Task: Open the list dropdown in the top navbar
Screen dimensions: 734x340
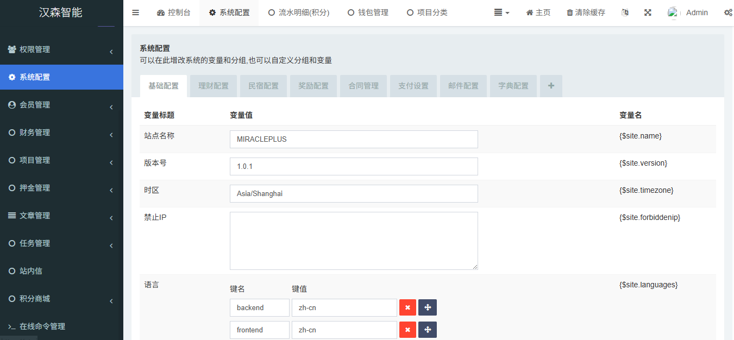Action: pos(501,12)
